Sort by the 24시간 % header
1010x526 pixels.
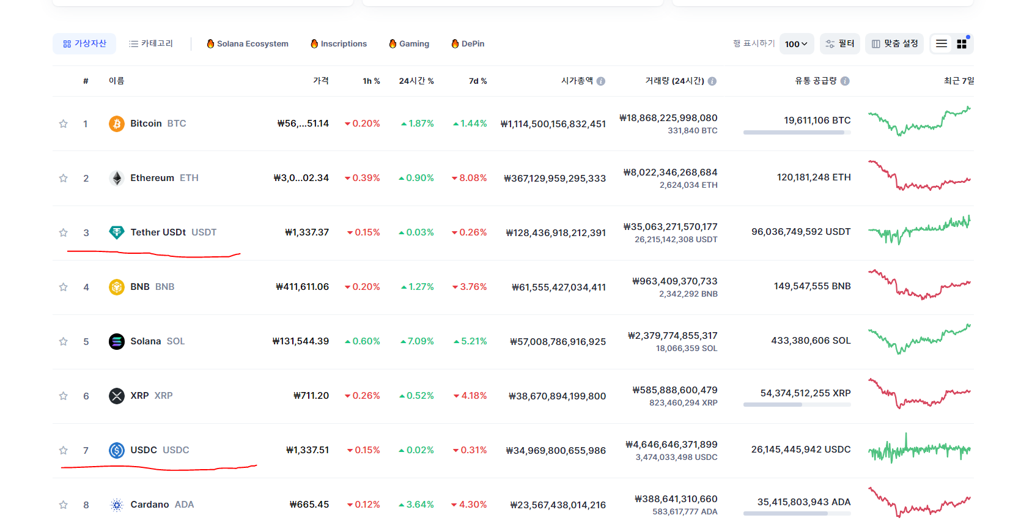tap(416, 81)
